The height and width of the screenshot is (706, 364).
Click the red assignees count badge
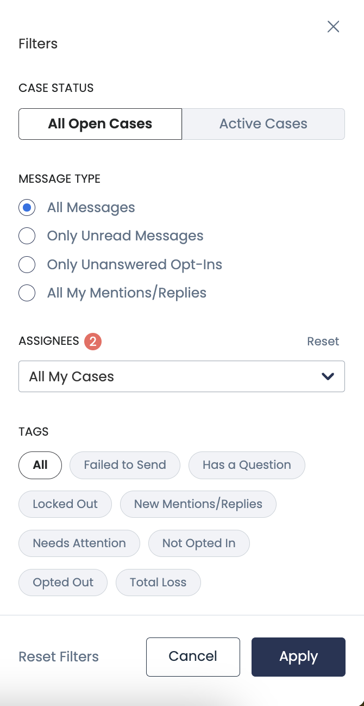click(x=93, y=342)
